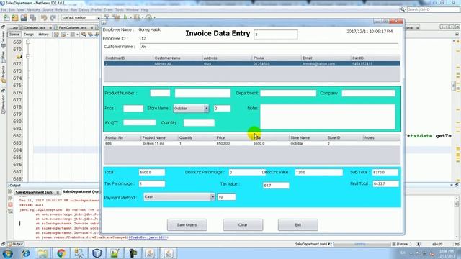Open the Tools menu in NetBeans
This screenshot has width=461, height=259.
pyautogui.click(x=120, y=9)
